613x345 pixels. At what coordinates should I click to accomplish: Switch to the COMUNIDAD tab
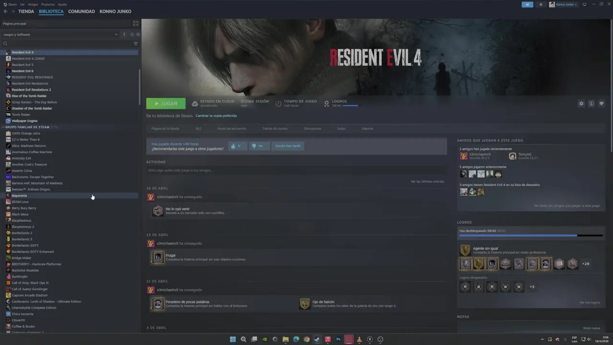(x=81, y=11)
